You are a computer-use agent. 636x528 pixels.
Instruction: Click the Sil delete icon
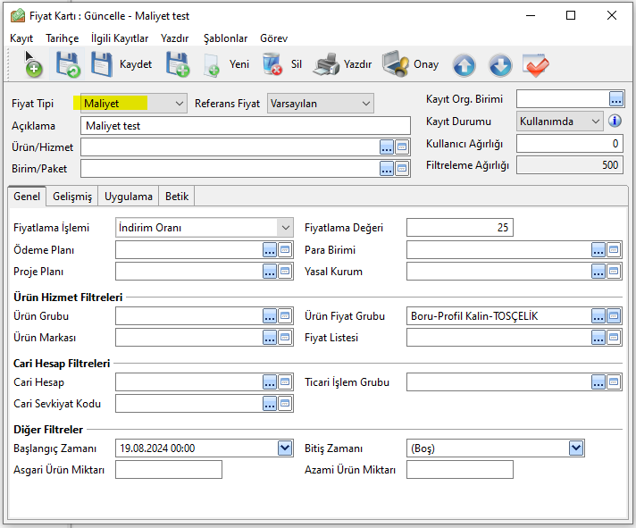(272, 64)
